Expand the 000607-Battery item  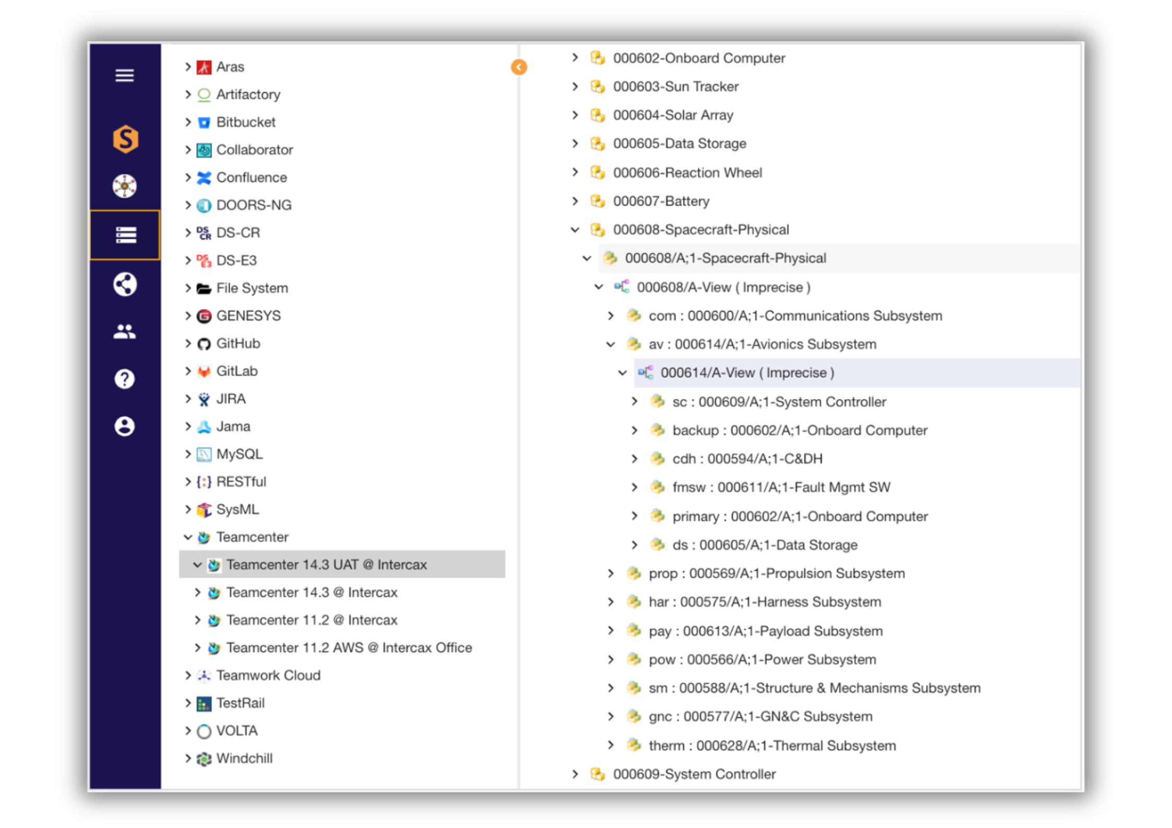(x=575, y=201)
